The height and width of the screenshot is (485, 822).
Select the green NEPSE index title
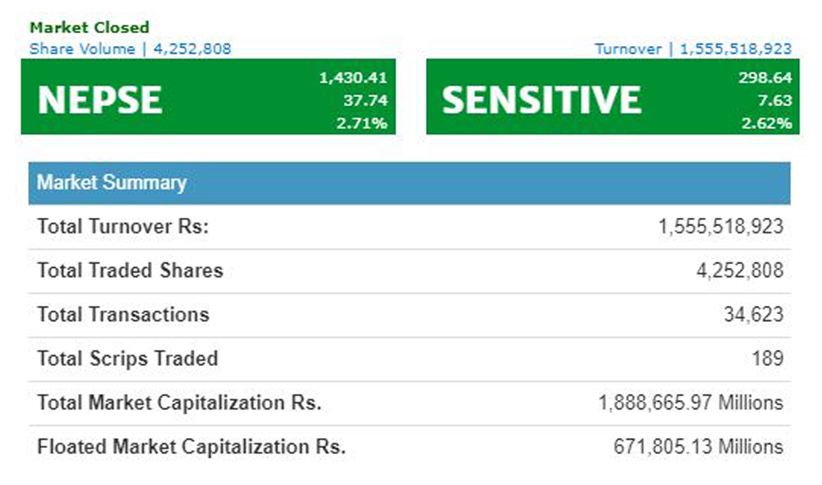coord(99,100)
